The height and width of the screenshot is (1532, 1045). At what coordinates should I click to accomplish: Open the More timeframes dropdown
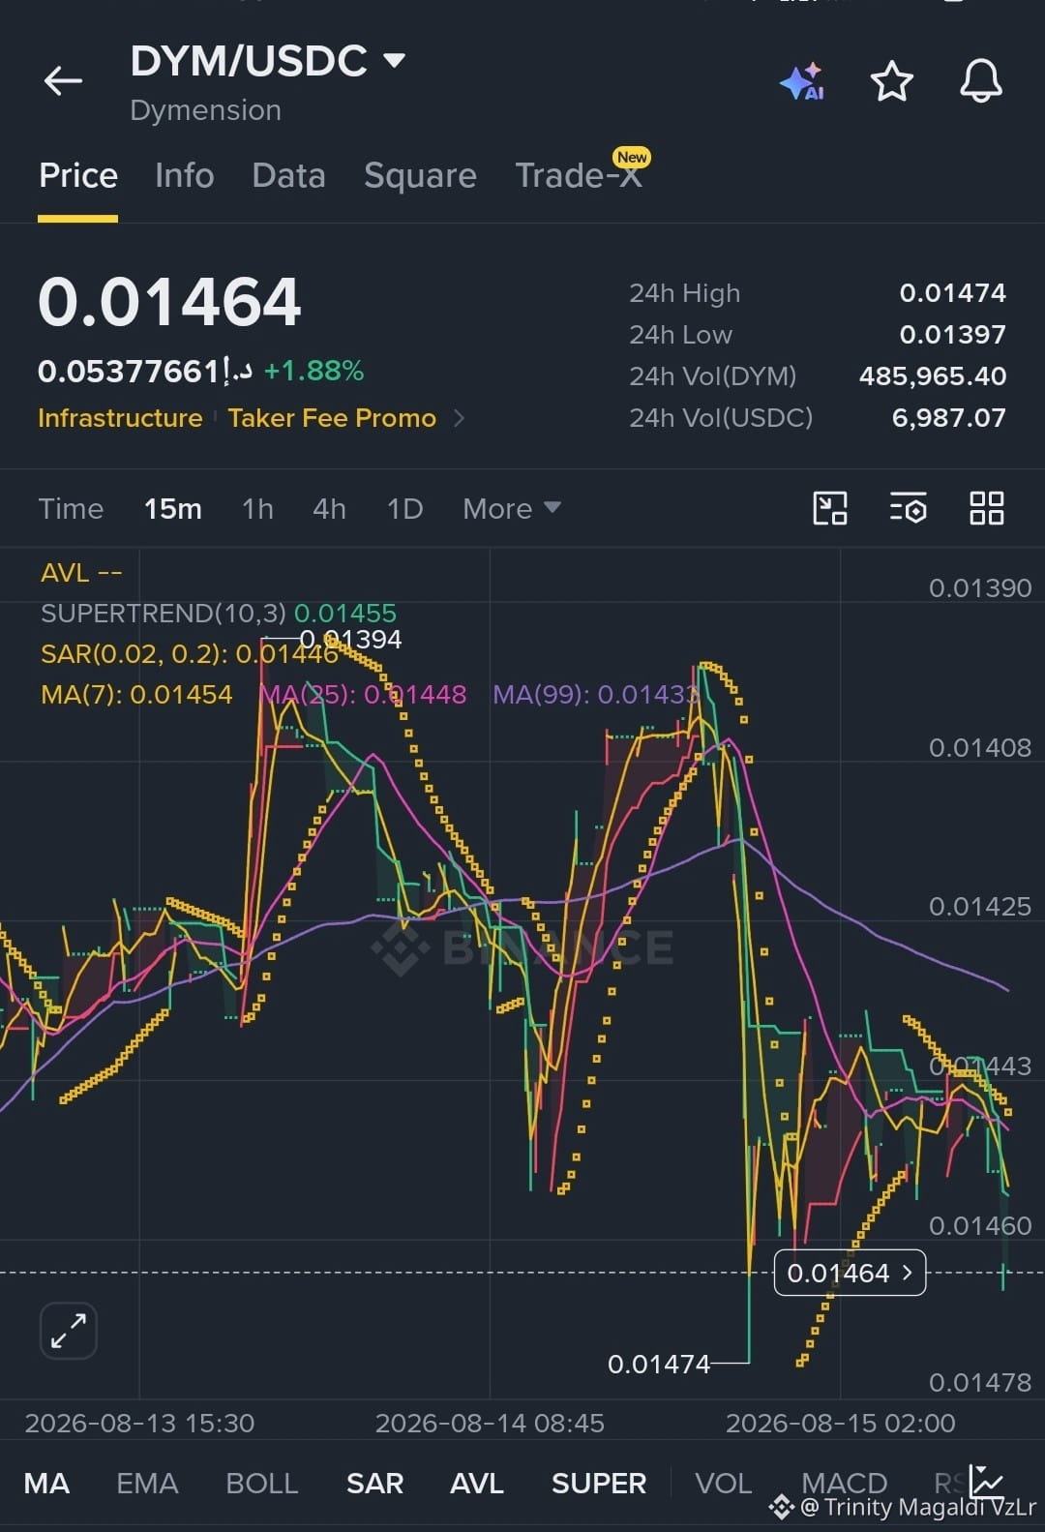tap(511, 508)
